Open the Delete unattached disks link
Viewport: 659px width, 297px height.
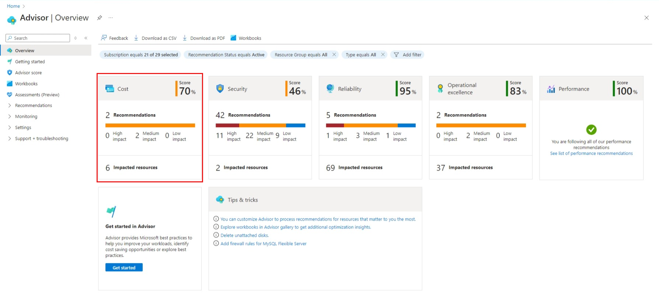click(x=244, y=235)
